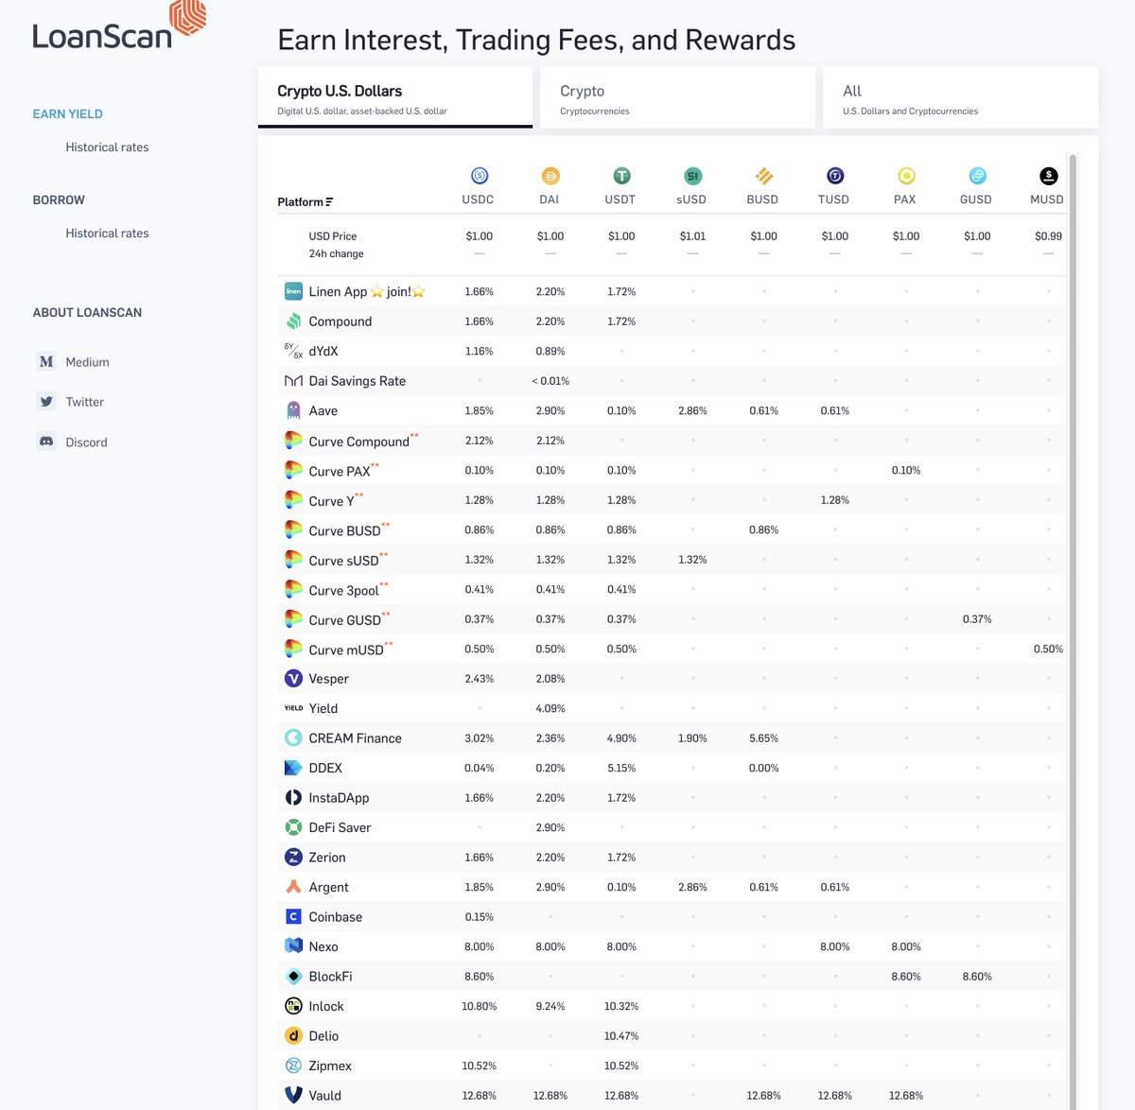Image resolution: width=1135 pixels, height=1110 pixels.
Task: Click DDEX's 5.15% USDT rate
Action: point(621,768)
